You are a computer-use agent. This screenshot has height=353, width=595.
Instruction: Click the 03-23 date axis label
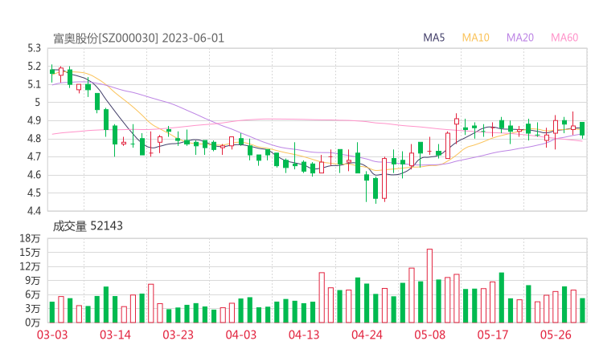(x=178, y=335)
